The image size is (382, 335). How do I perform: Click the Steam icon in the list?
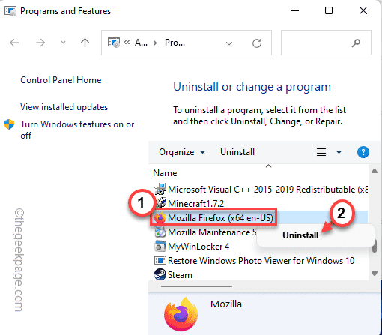pyautogui.click(x=160, y=274)
